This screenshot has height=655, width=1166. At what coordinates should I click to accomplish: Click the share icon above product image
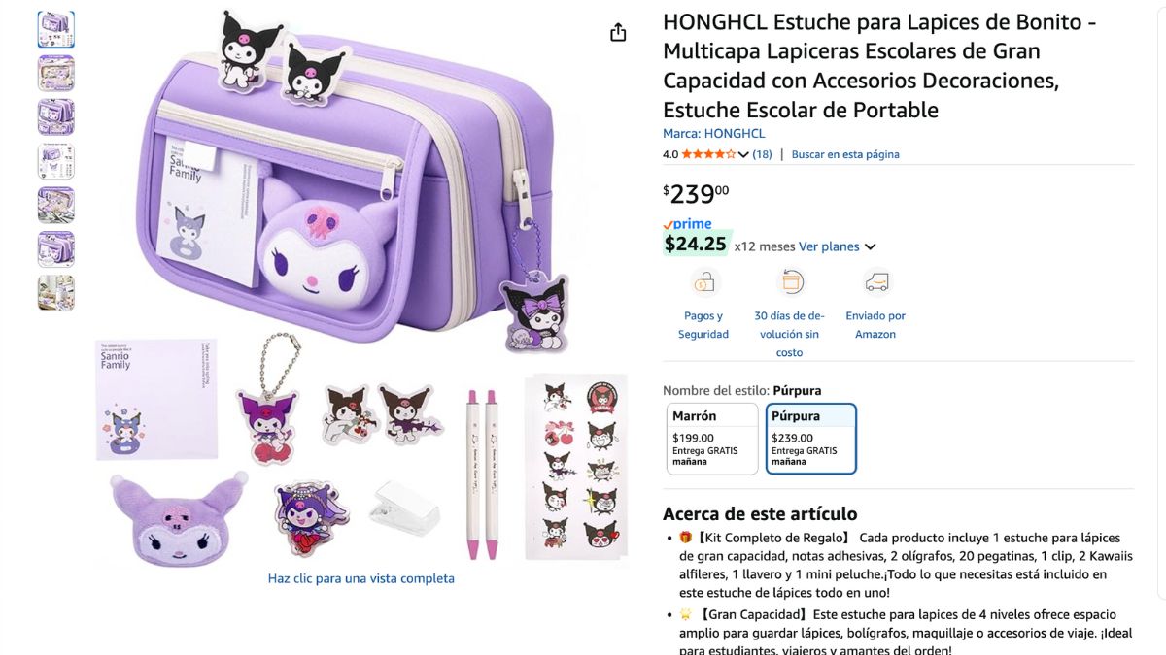[618, 33]
